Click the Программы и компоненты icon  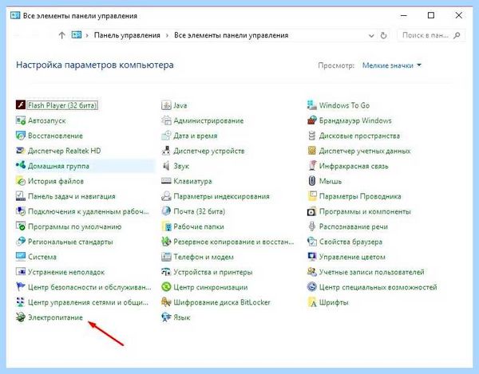click(312, 211)
